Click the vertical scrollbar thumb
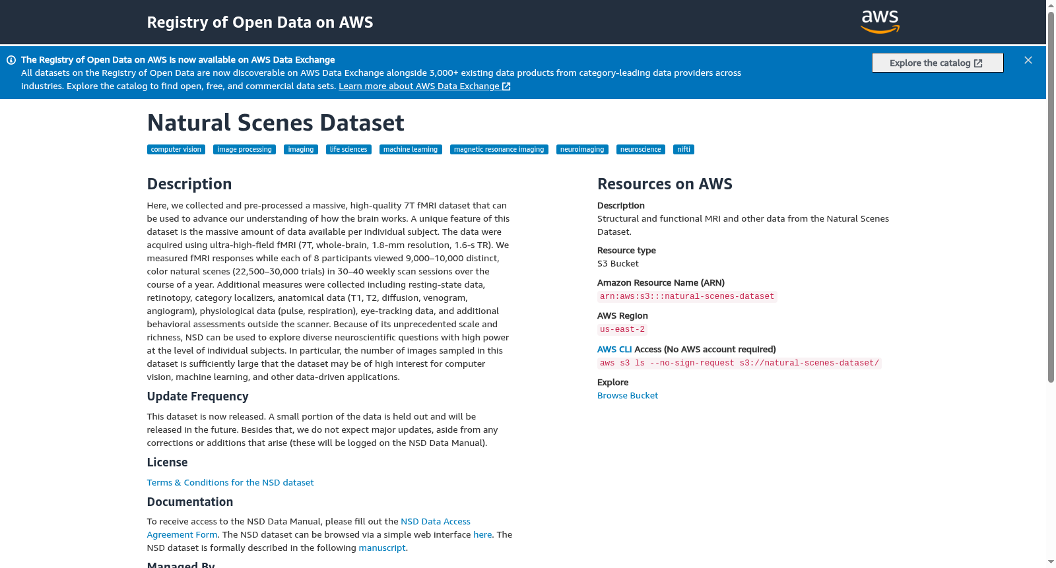The image size is (1056, 568). tap(1051, 197)
